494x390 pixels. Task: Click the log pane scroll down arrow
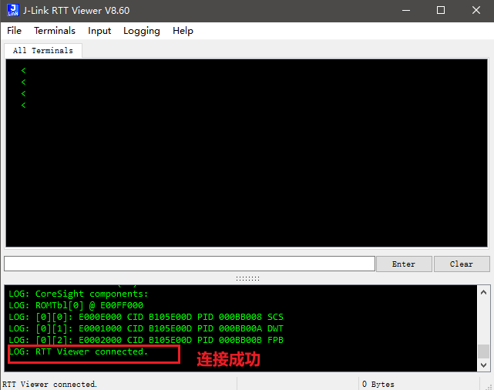(484, 365)
